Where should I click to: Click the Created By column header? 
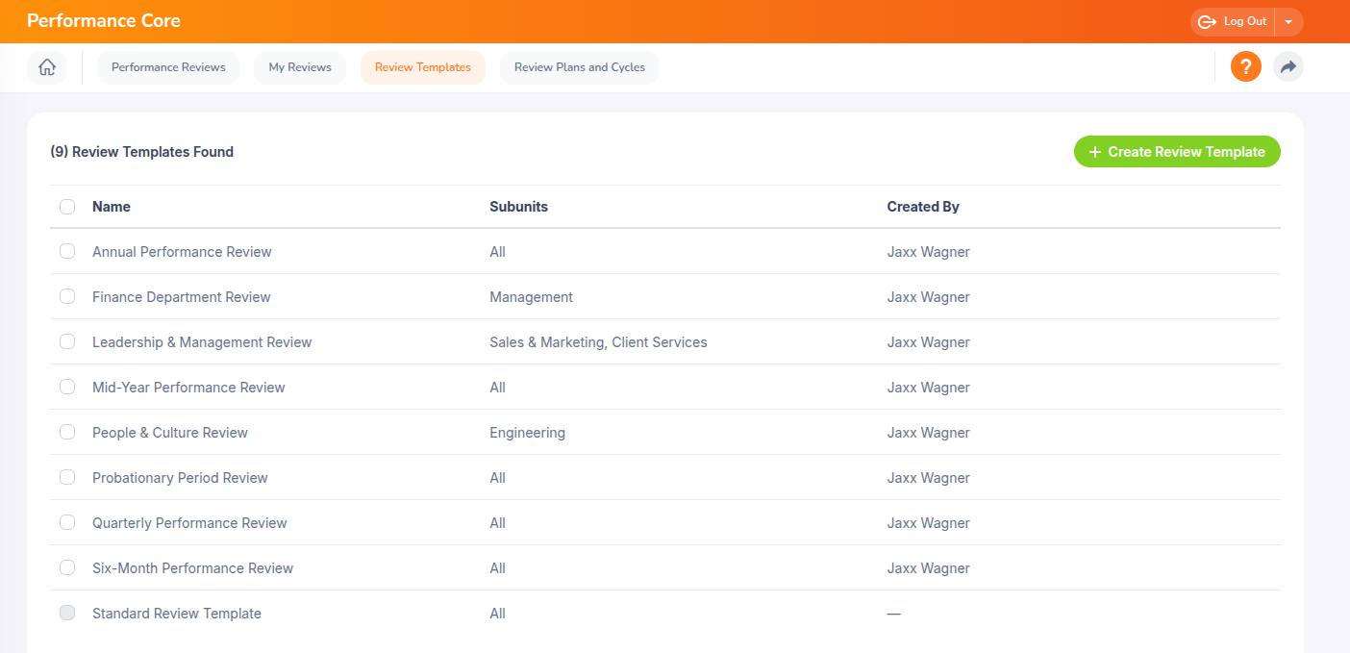click(x=923, y=207)
